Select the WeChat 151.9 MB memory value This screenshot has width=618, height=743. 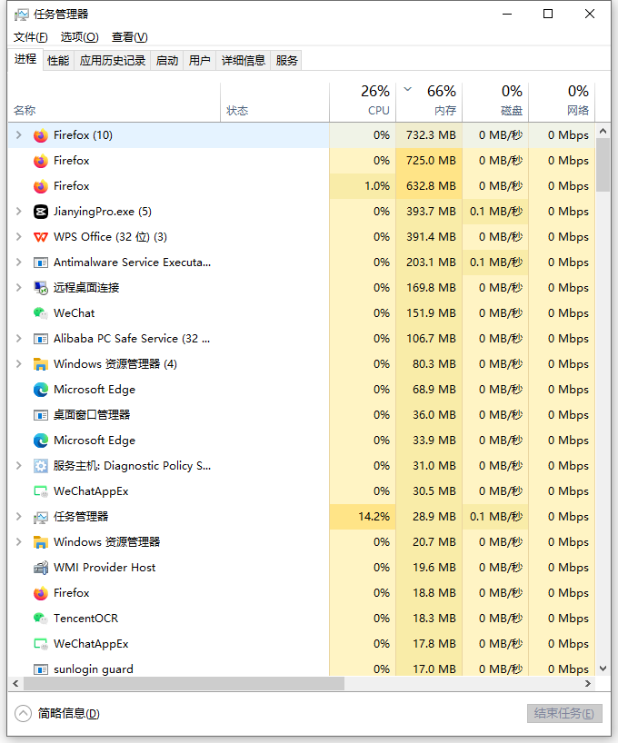pos(431,313)
